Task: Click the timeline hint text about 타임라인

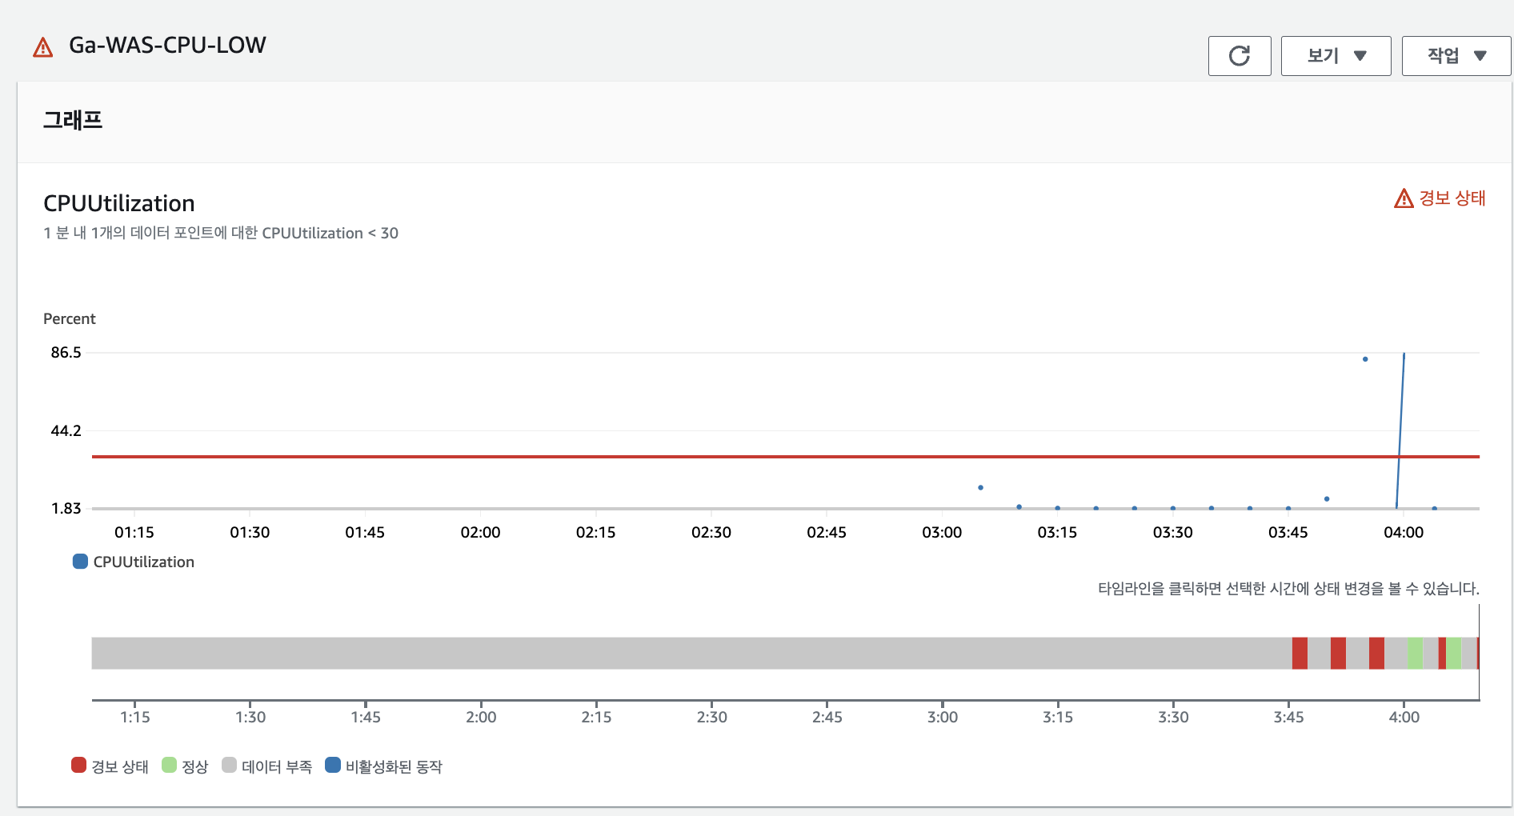Action: point(1288,588)
